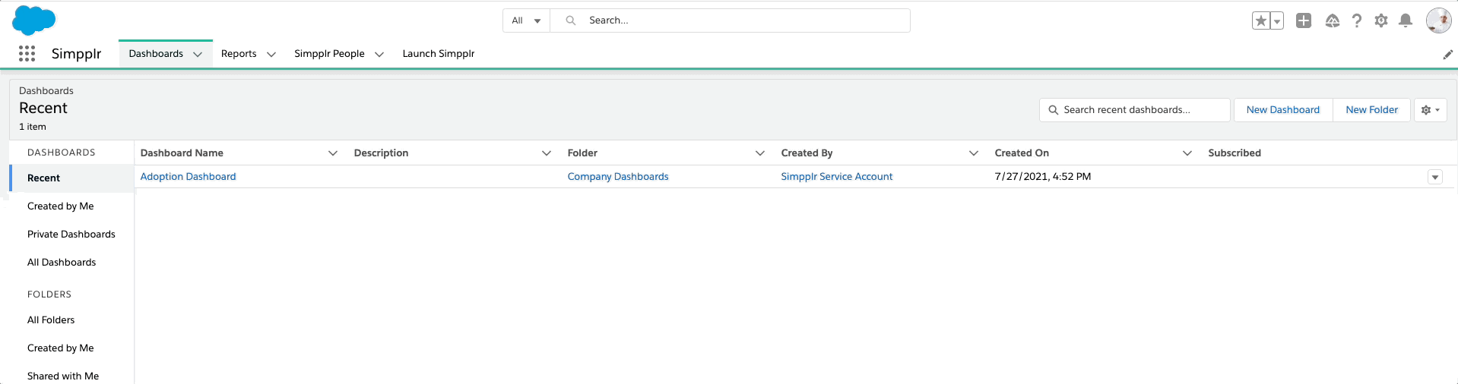The height and width of the screenshot is (384, 1458).
Task: Open row actions for Adoption Dashboard
Action: coord(1435,178)
